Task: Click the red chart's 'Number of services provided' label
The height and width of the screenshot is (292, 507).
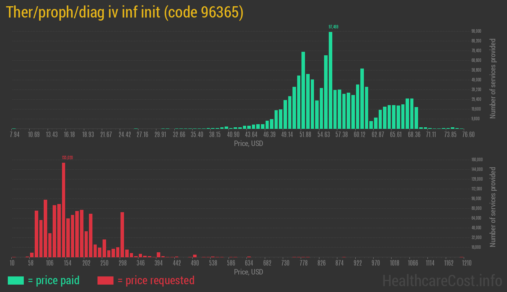Action: 493,207
